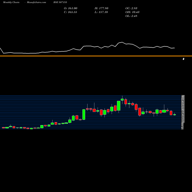Viewport: 192px width, 192px height.
Task: Select the OC: 2.83 value
Action: (x=131, y=8)
